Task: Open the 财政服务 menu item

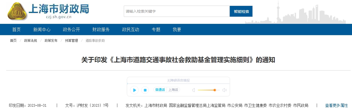Action: coord(101,29)
